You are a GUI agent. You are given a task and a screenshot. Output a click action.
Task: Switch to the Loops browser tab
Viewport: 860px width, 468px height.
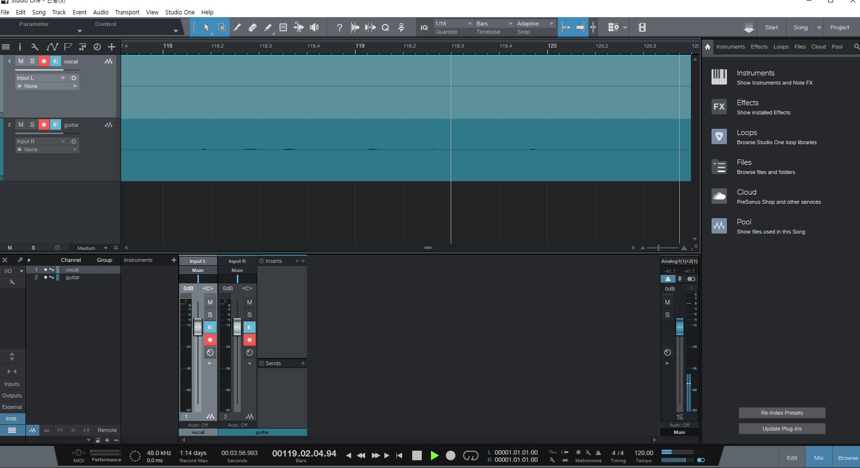(781, 47)
